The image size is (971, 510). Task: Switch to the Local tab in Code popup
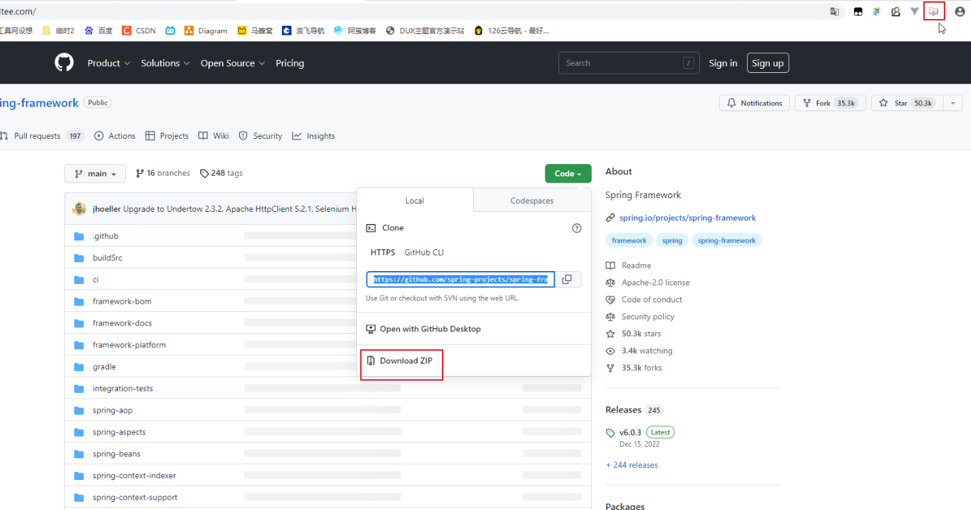tap(415, 201)
